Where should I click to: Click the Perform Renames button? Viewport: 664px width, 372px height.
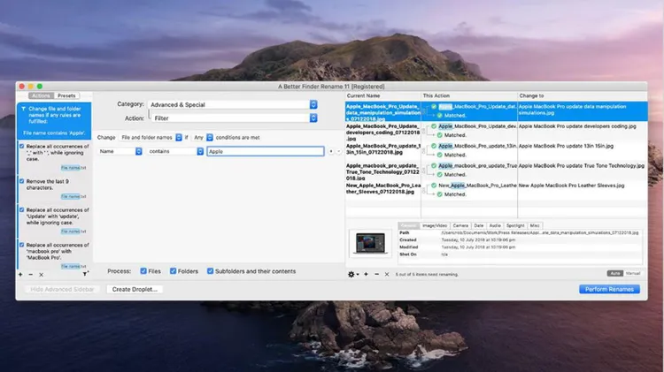coord(609,289)
